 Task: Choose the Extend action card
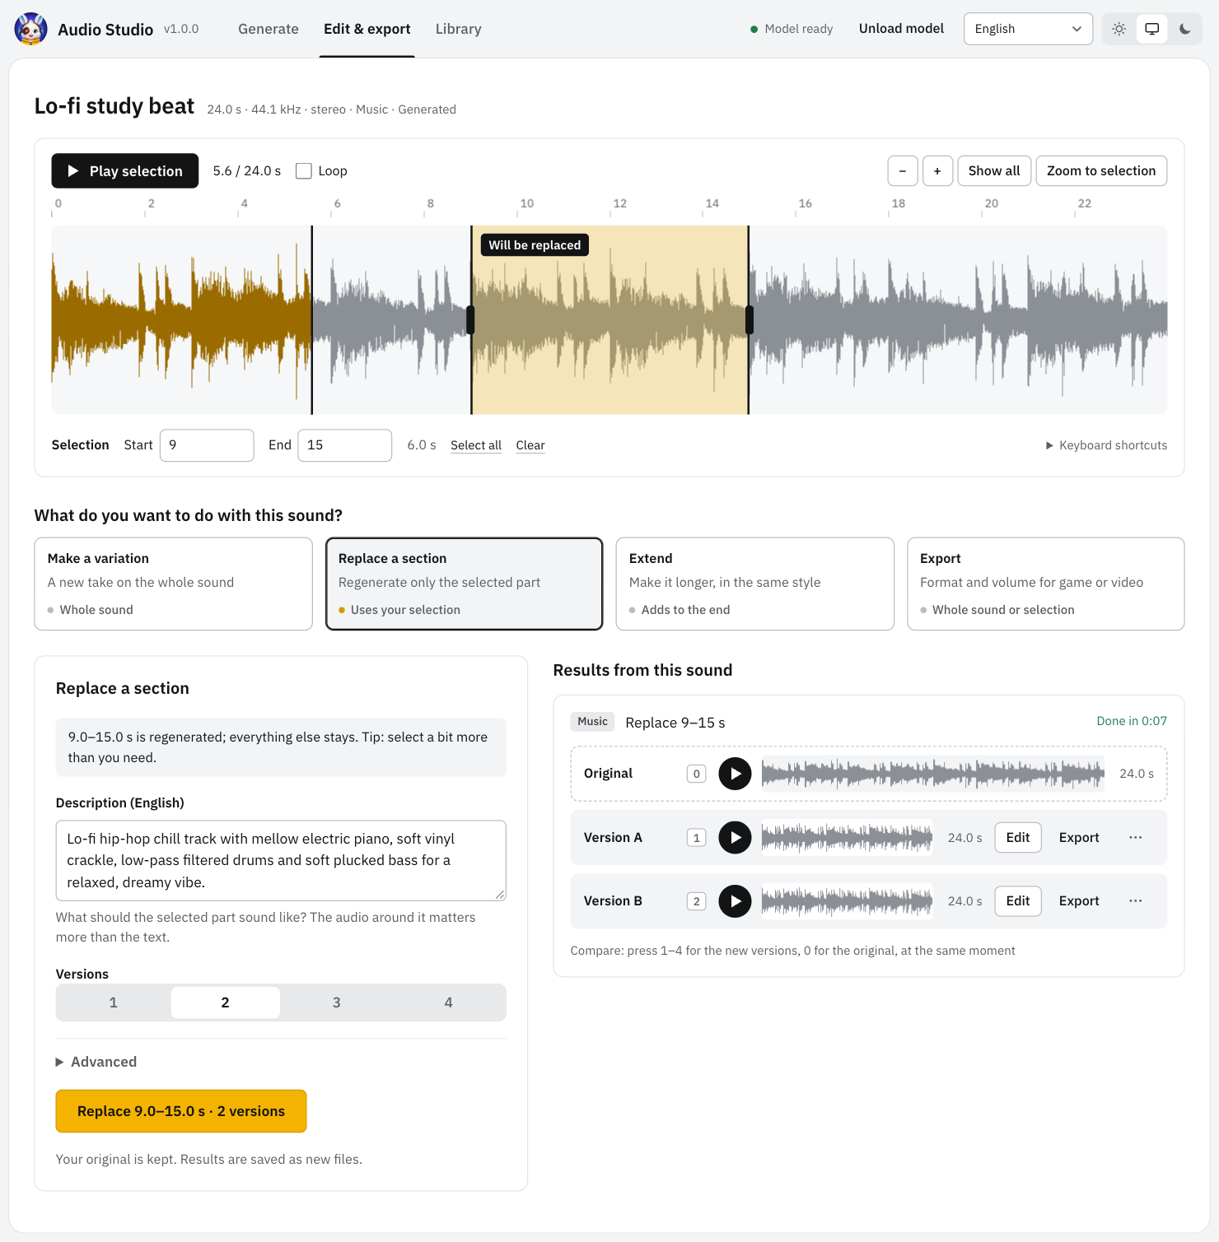(754, 584)
